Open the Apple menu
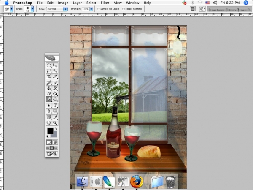The width and height of the screenshot is (253, 190). pos(7,3)
